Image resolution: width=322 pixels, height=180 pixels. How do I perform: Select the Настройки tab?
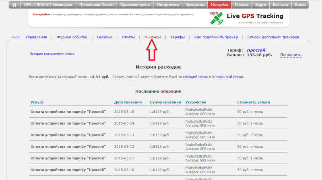point(220,5)
